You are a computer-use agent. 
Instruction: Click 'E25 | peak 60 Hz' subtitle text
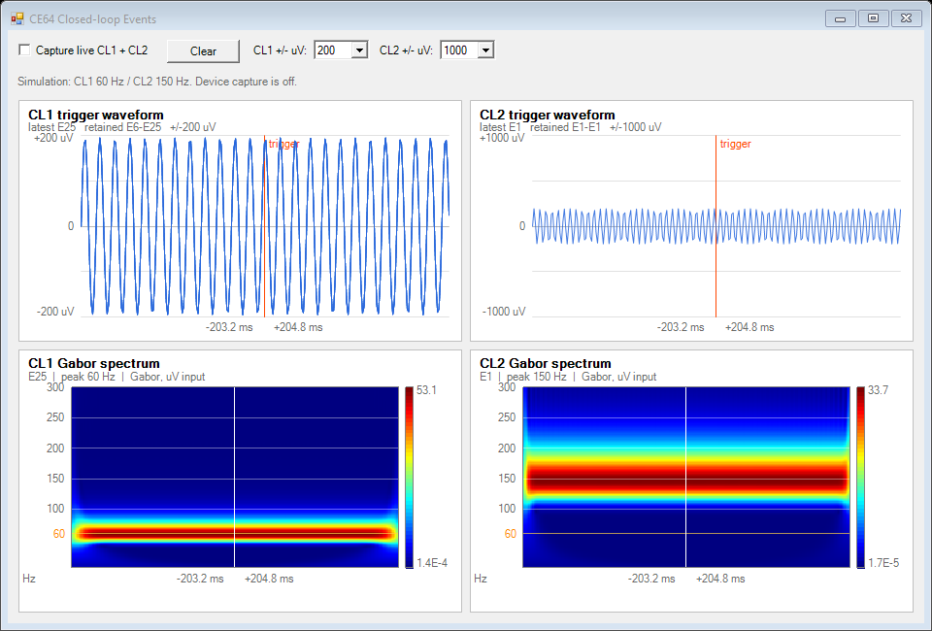point(71,377)
